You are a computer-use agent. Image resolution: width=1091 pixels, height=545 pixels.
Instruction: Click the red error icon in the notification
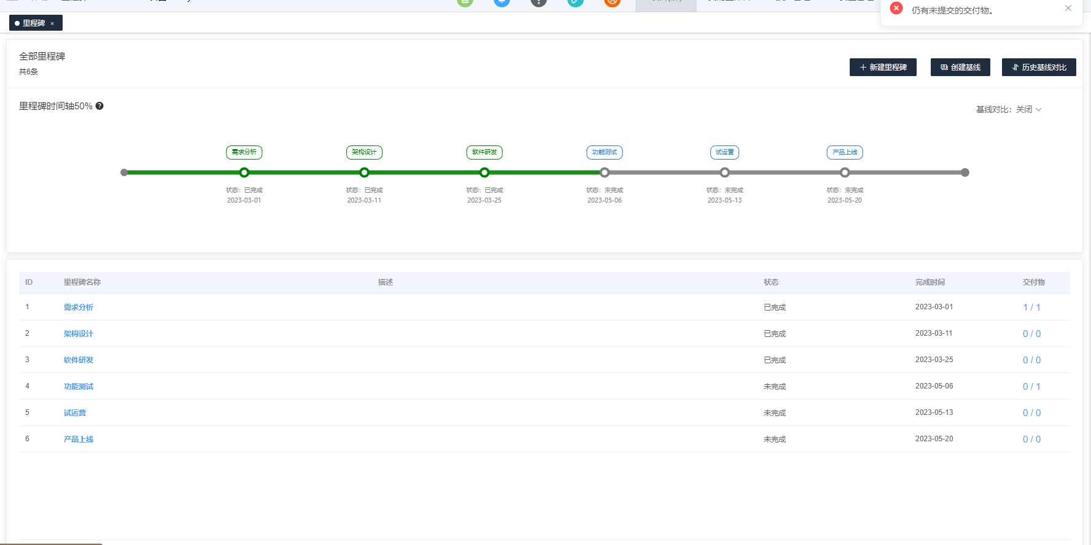(x=896, y=9)
